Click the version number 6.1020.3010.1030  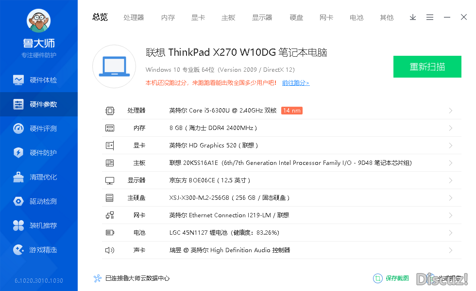point(39,281)
